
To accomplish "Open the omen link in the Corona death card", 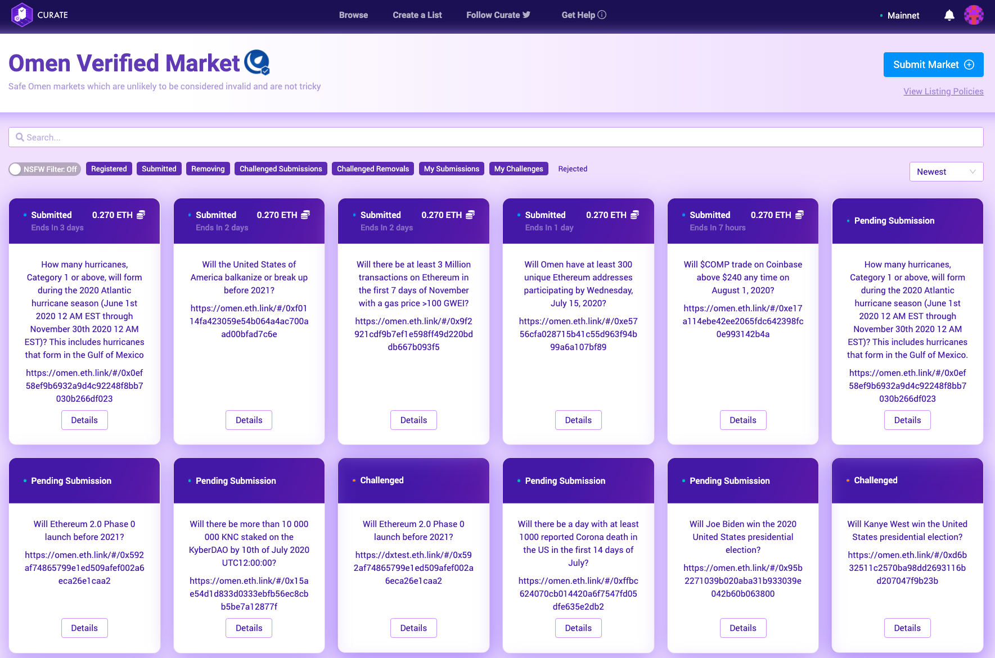I will pyautogui.click(x=578, y=594).
